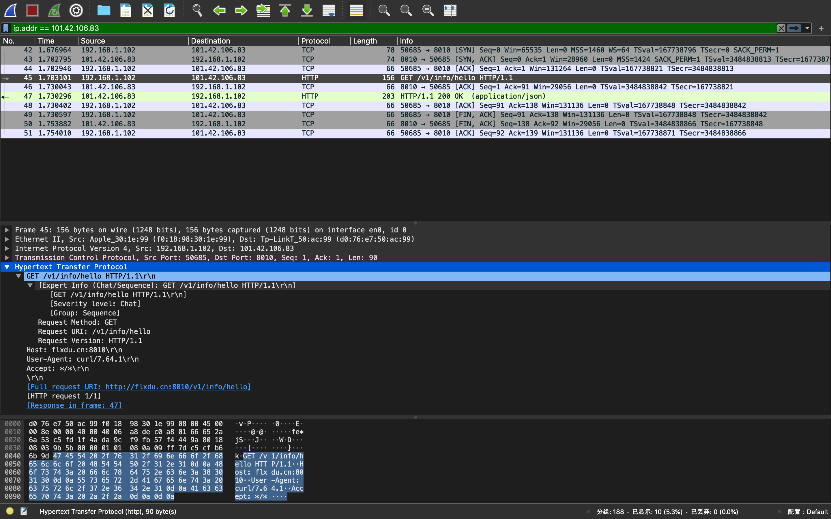Jump to first packet up arrow icon
Screen dimensions: 831x519
click(285, 10)
